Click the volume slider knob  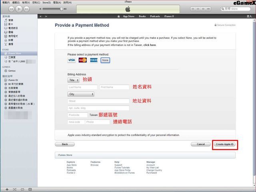click(61, 9)
